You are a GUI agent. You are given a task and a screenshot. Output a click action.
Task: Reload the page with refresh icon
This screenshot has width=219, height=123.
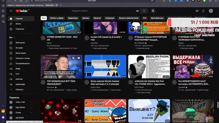pos(26,1)
